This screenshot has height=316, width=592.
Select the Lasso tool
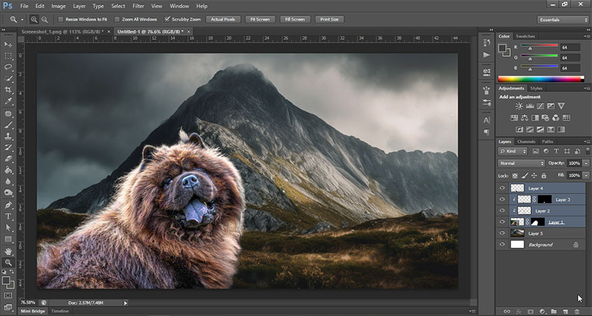[8, 67]
